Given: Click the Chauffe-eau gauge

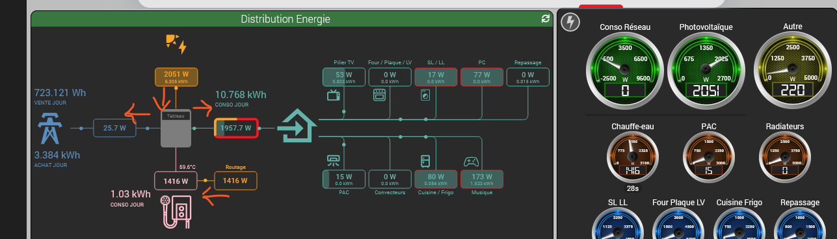Looking at the screenshot, I should (x=632, y=158).
